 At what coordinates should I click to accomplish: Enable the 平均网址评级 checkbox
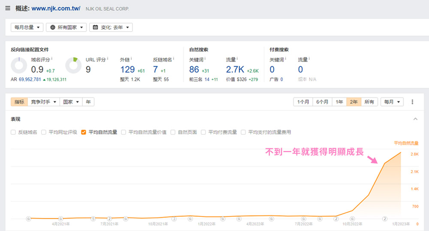[x=43, y=132]
